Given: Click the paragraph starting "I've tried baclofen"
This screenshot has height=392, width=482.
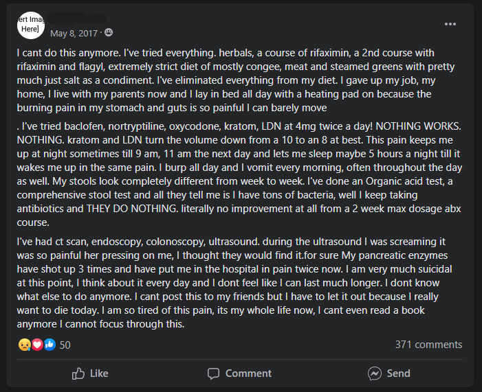Looking at the screenshot, I should coord(239,174).
